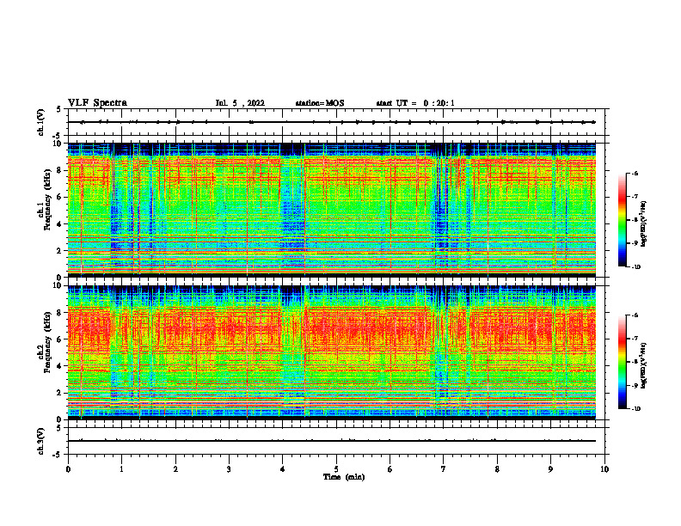
Task: Click the "5" tick on the time axis
Action: click(x=336, y=469)
